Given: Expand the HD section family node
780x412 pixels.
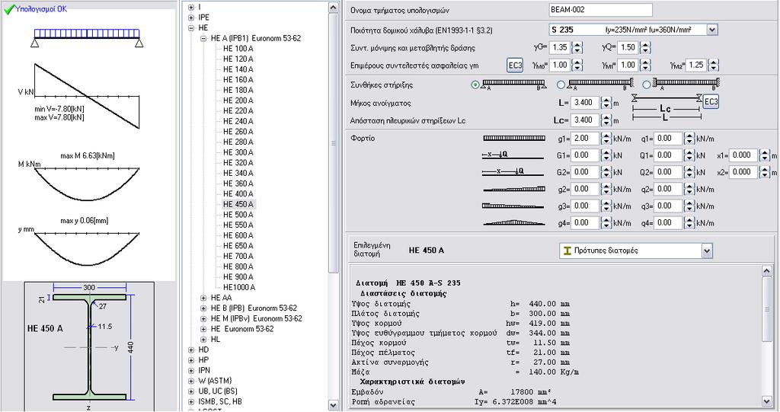Looking at the screenshot, I should click(191, 350).
